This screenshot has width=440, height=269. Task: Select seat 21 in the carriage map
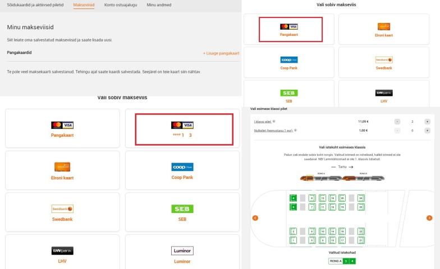pyautogui.click(x=361, y=240)
